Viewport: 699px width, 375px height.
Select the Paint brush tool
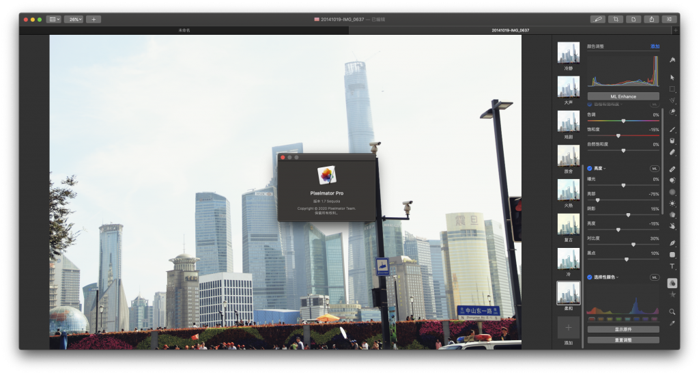pos(672,129)
